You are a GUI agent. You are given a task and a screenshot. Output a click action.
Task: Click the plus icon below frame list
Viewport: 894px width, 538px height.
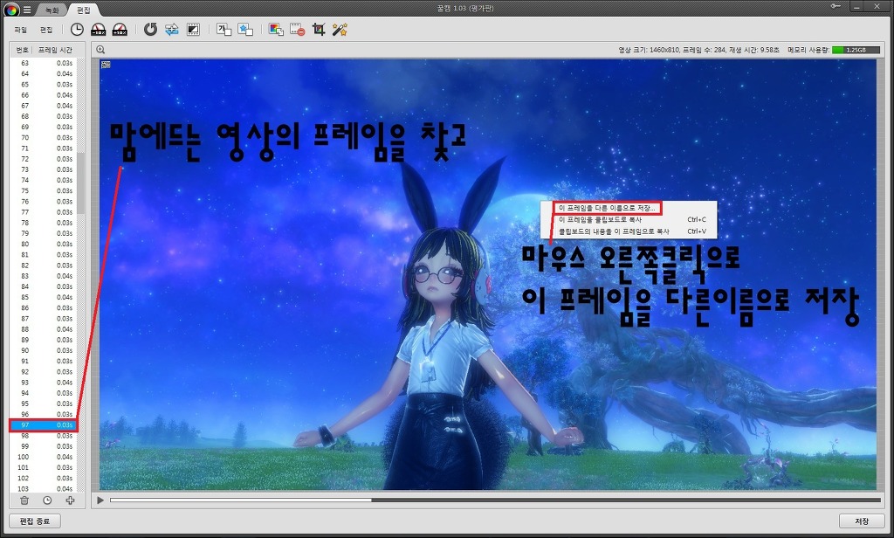[70, 500]
